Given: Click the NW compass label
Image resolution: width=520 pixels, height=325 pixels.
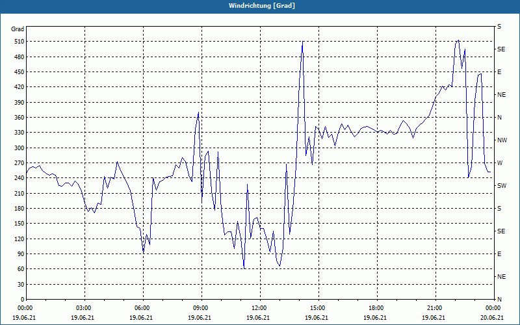Looking at the screenshot, I should pos(502,140).
